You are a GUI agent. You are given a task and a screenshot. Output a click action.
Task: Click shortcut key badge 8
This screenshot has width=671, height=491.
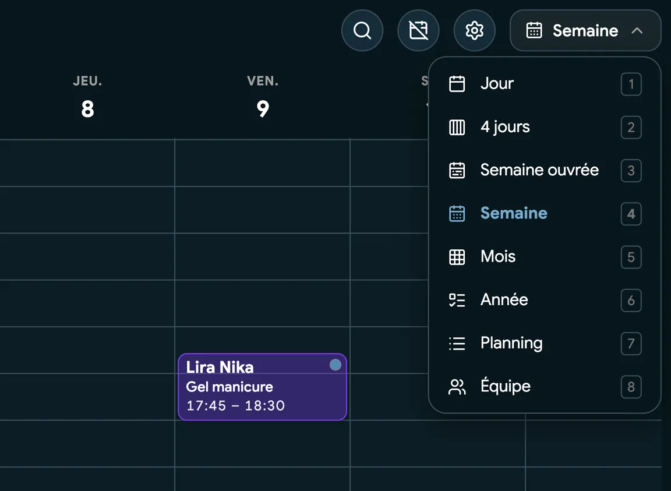point(631,387)
